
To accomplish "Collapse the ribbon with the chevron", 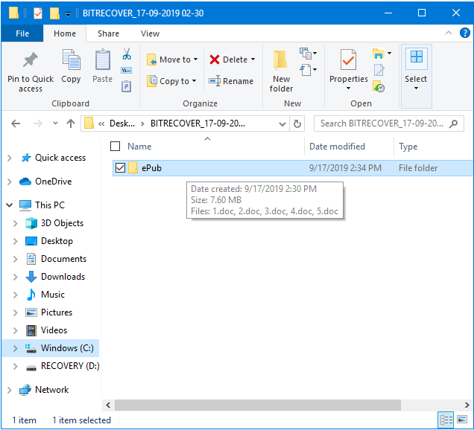I will pos(449,33).
